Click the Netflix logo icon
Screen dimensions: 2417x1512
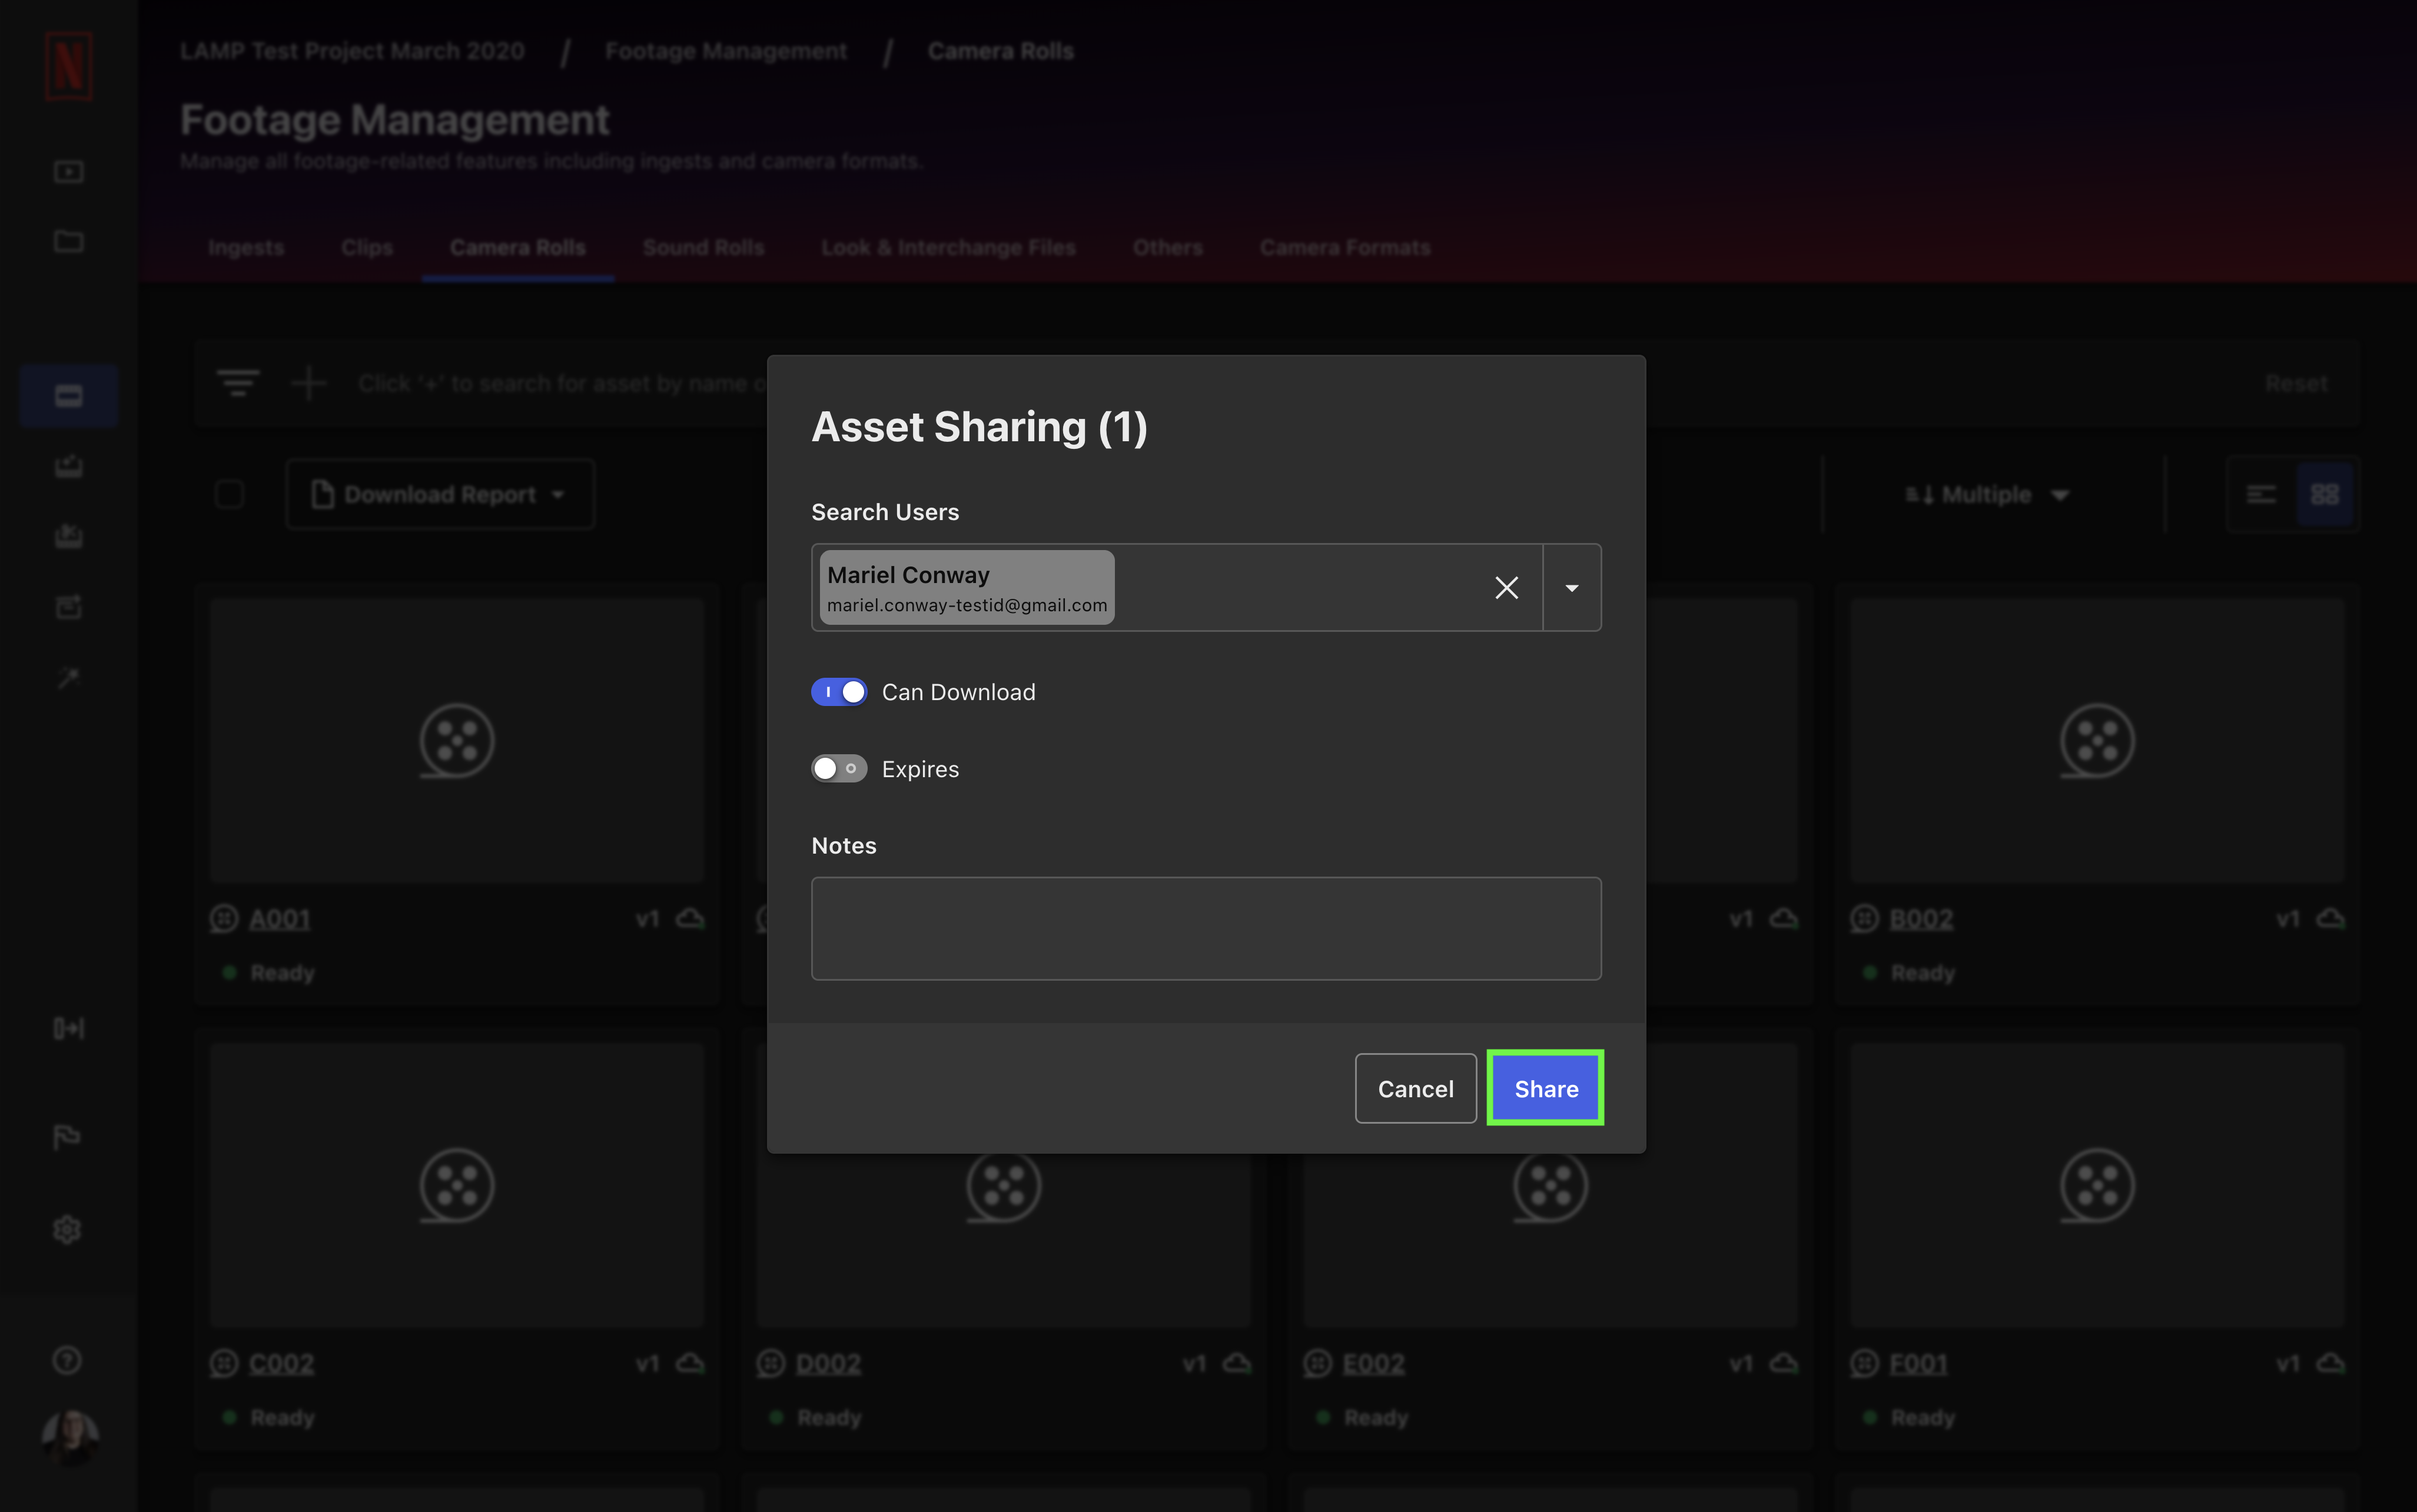pyautogui.click(x=68, y=66)
